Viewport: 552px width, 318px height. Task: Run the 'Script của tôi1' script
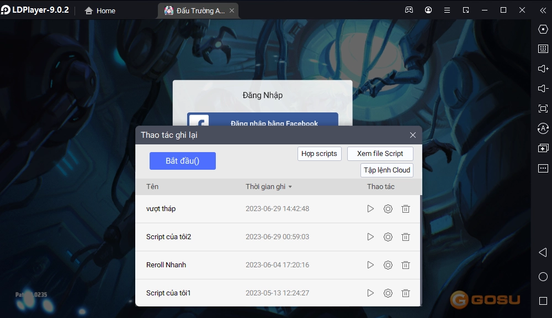(370, 293)
